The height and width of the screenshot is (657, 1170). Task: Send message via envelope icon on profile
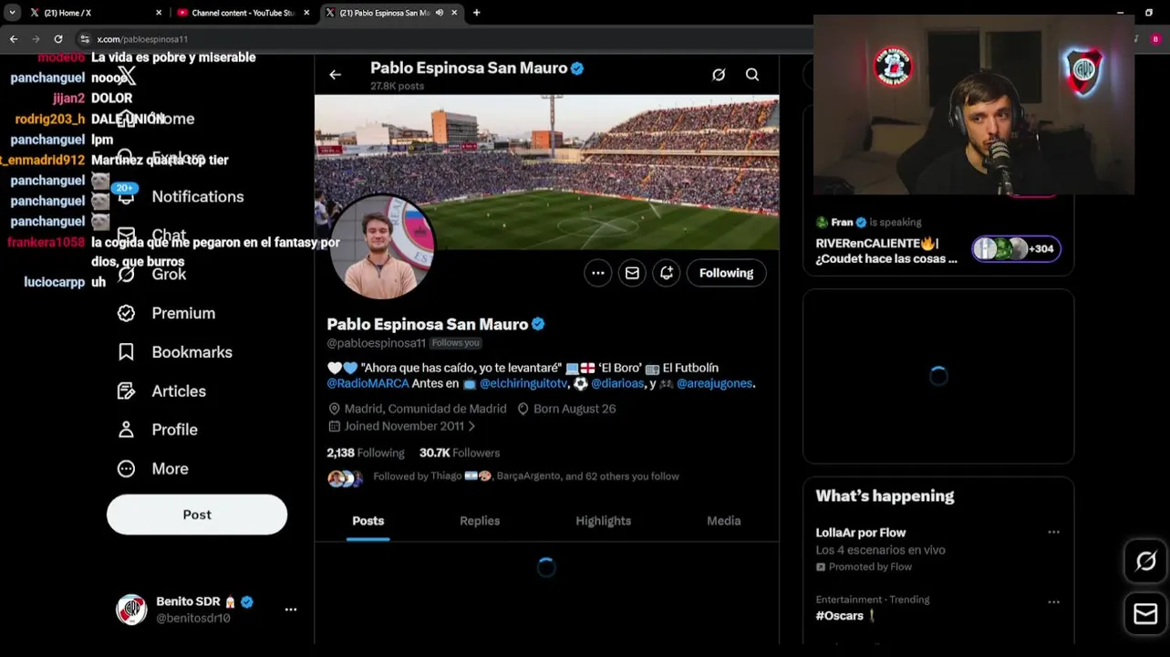coord(632,273)
